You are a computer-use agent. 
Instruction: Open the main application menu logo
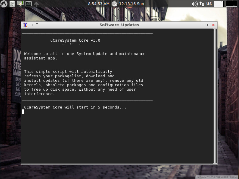[4, 4]
